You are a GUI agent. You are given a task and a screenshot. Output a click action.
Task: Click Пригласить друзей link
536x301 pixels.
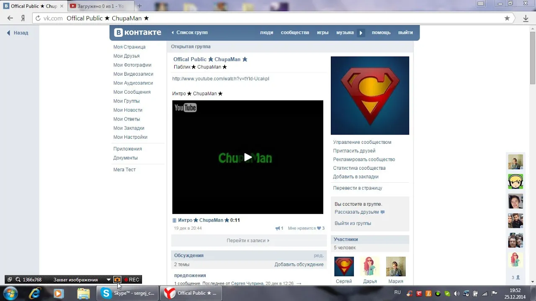(354, 151)
